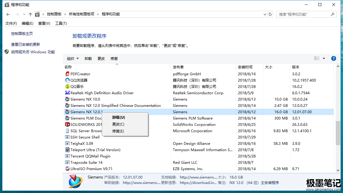Image resolution: width=343 pixels, height=193 pixels.
Task: Select the 12.1.4100.1 version cell
Action: [x=302, y=131]
